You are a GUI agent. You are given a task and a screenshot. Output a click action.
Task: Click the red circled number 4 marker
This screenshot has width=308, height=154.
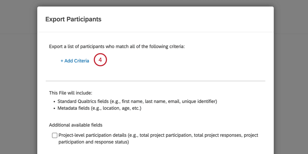pos(100,60)
